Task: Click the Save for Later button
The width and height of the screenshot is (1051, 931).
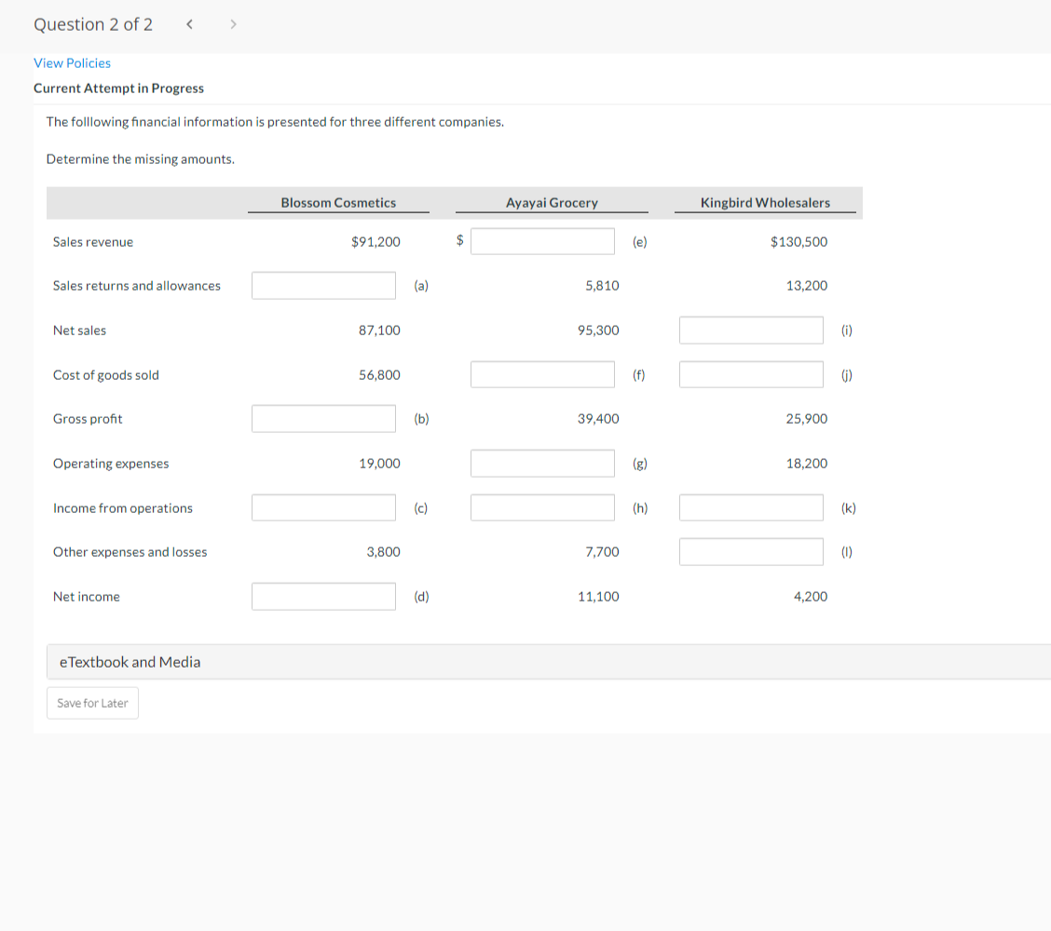Action: (x=92, y=703)
